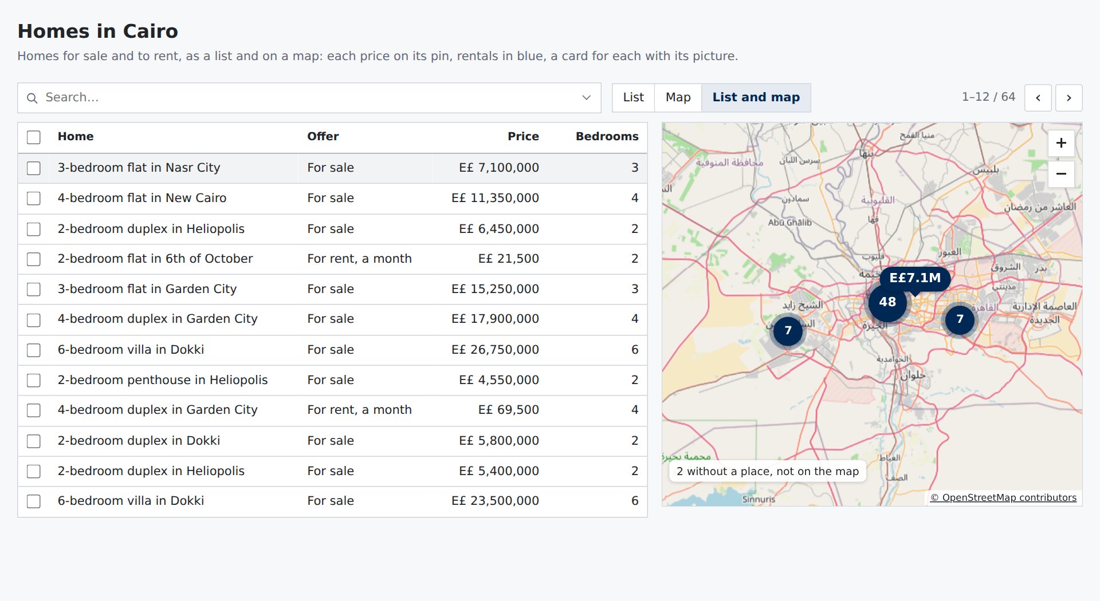Viewport: 1100px width, 601px height.
Task: Select the List and map tab
Action: click(756, 98)
